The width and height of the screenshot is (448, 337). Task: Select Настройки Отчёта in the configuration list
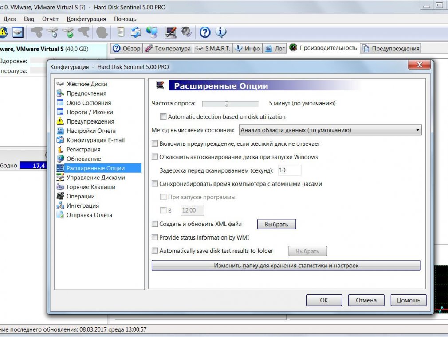pyautogui.click(x=91, y=131)
